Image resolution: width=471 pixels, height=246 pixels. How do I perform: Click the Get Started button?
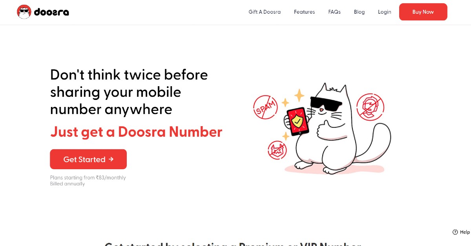pos(88,159)
